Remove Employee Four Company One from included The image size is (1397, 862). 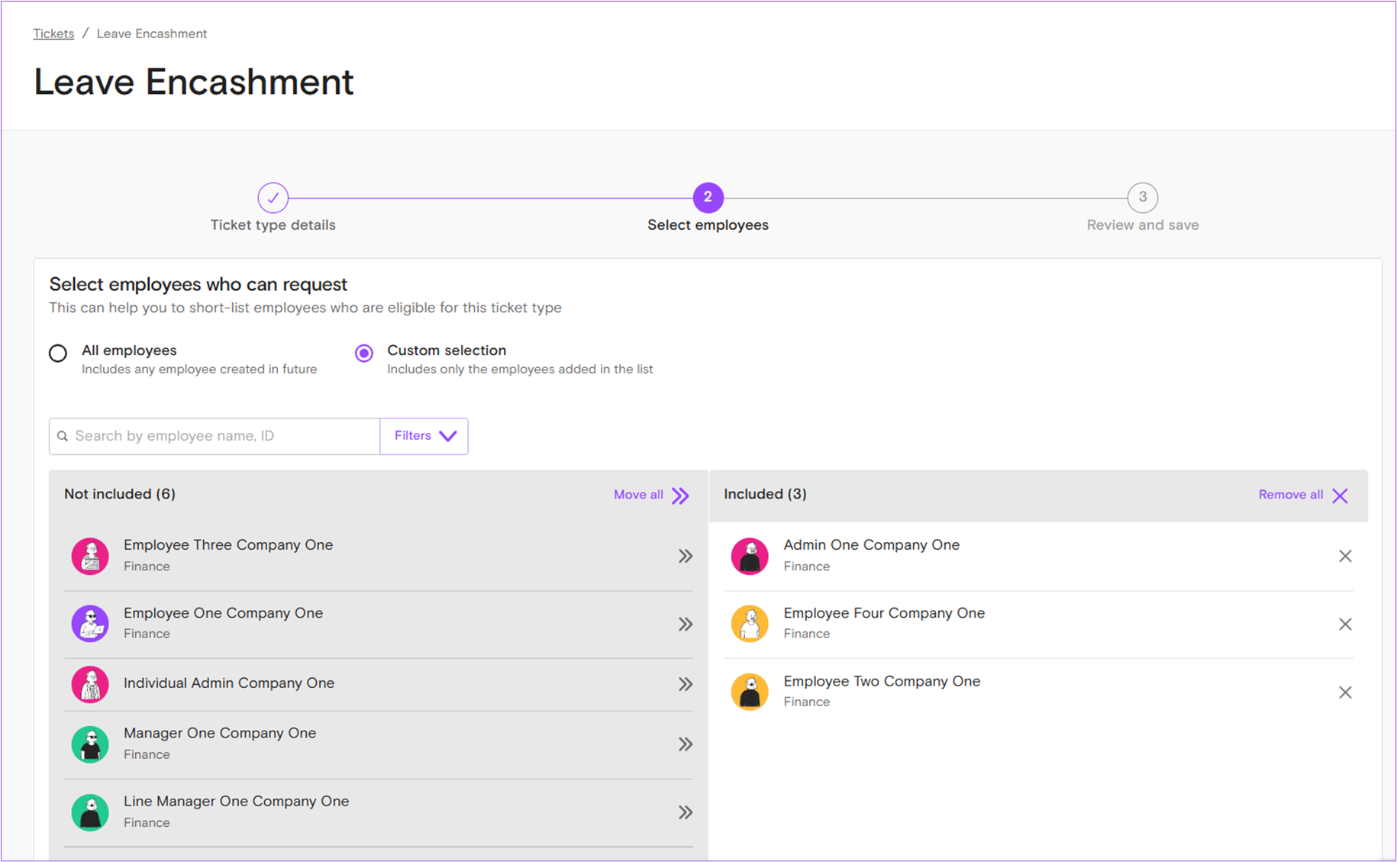pyautogui.click(x=1345, y=624)
